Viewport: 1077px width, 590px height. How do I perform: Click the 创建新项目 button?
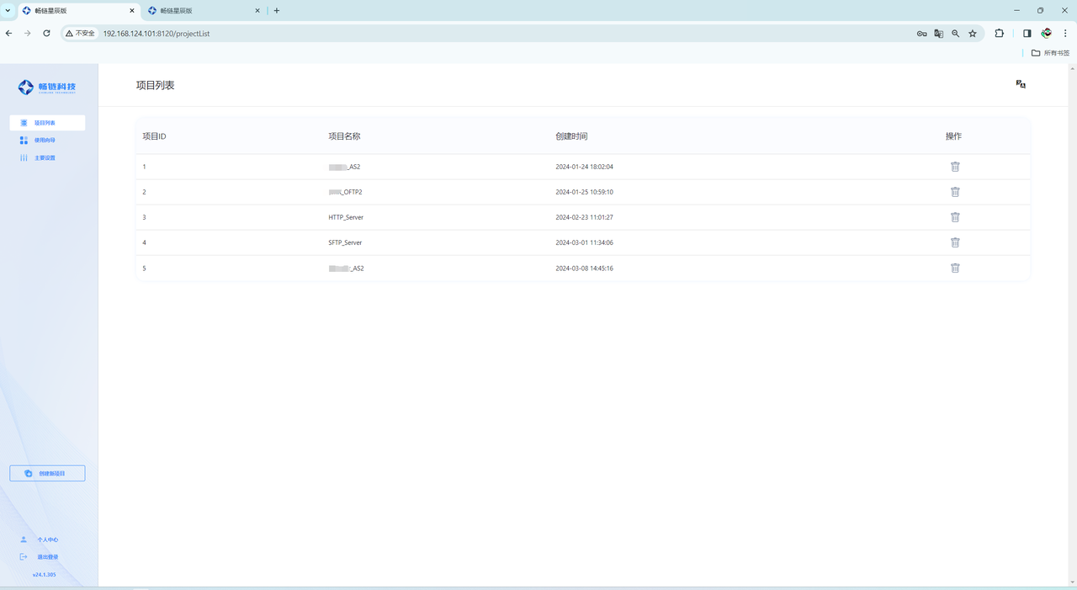[x=47, y=473]
